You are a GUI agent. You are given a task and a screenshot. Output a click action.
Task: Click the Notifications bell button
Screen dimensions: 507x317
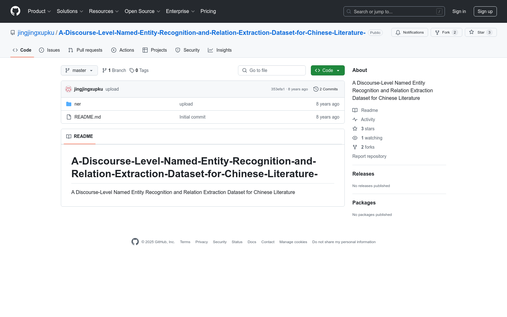click(410, 32)
